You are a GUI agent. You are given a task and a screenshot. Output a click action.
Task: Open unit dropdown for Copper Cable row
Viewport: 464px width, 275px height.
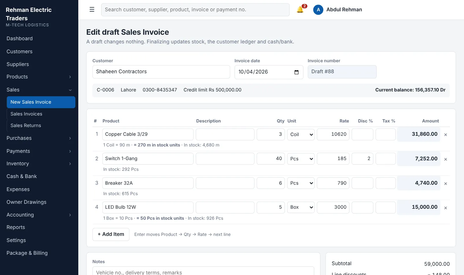tap(301, 134)
